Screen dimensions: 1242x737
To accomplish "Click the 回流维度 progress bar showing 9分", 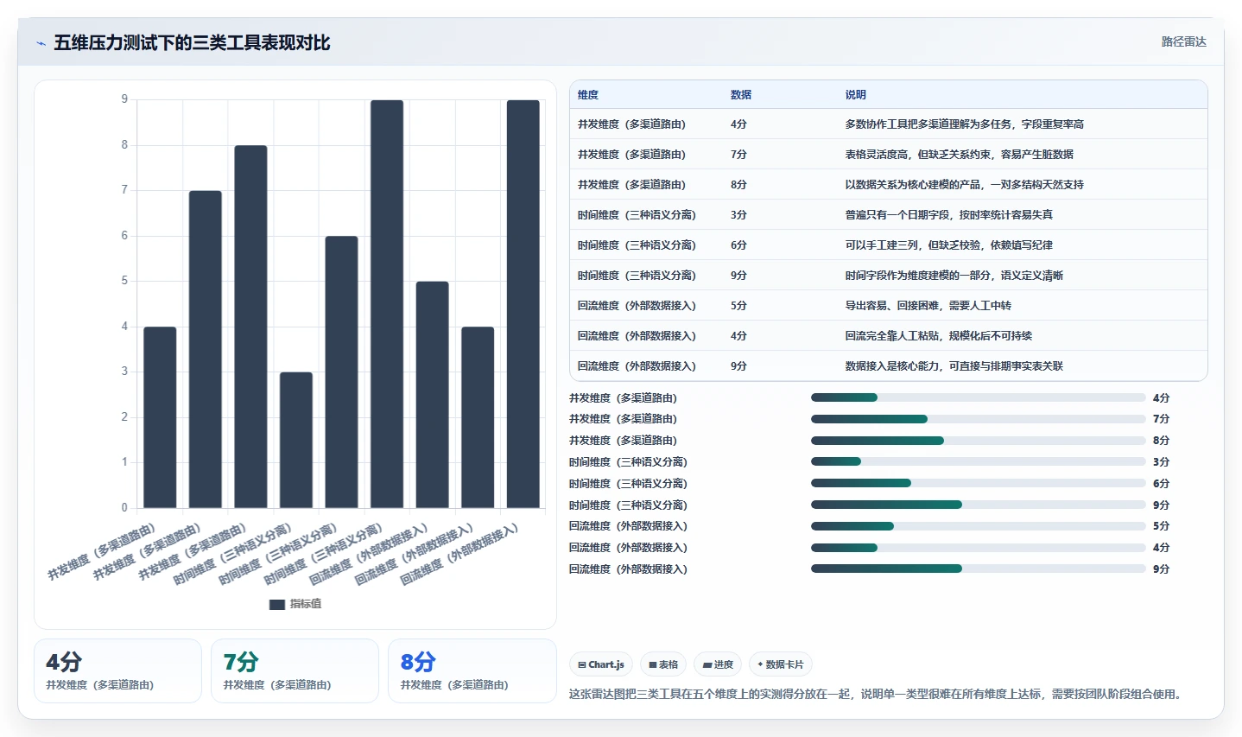I will tap(978, 569).
